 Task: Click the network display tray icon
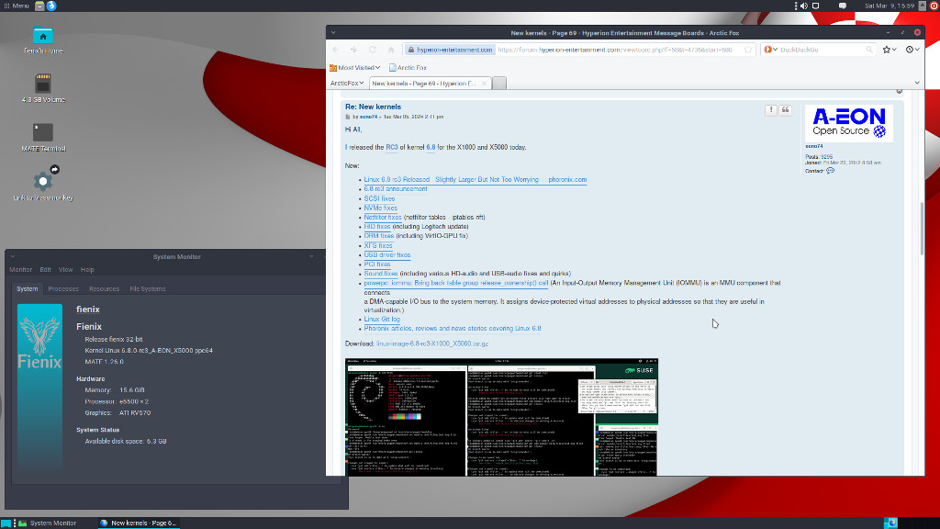point(816,6)
